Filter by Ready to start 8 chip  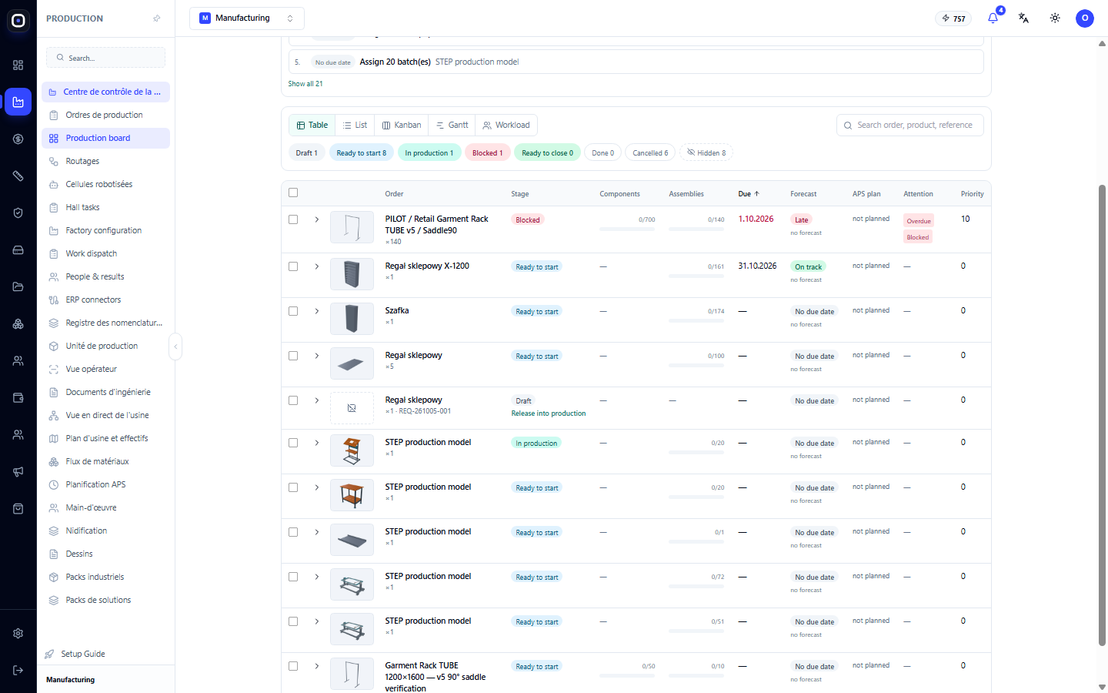point(362,152)
